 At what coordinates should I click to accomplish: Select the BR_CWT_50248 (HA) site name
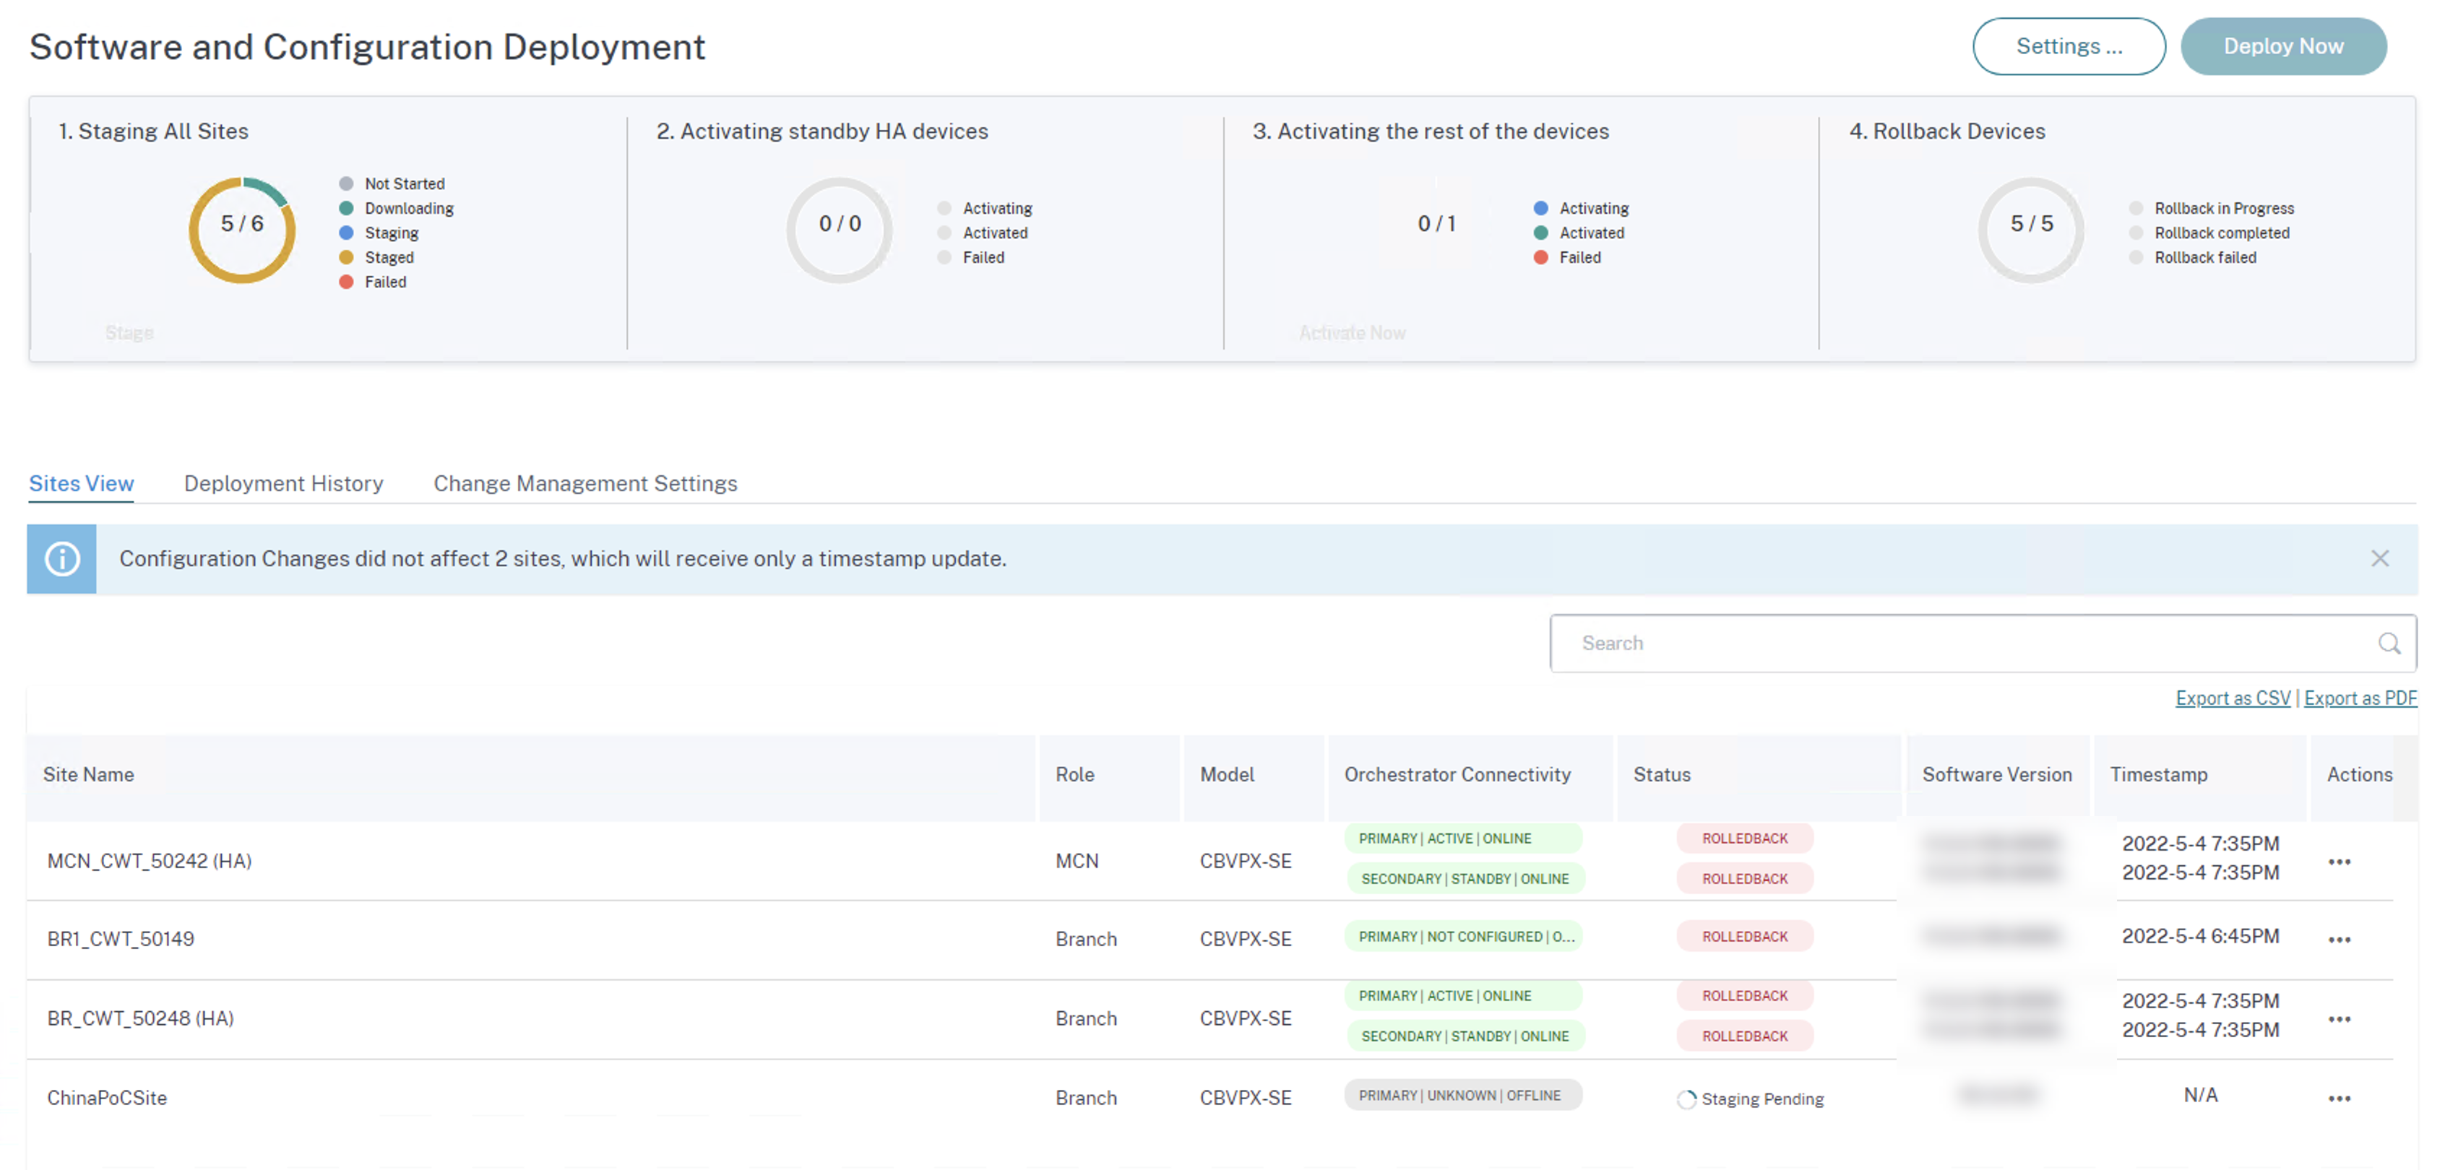[140, 1018]
